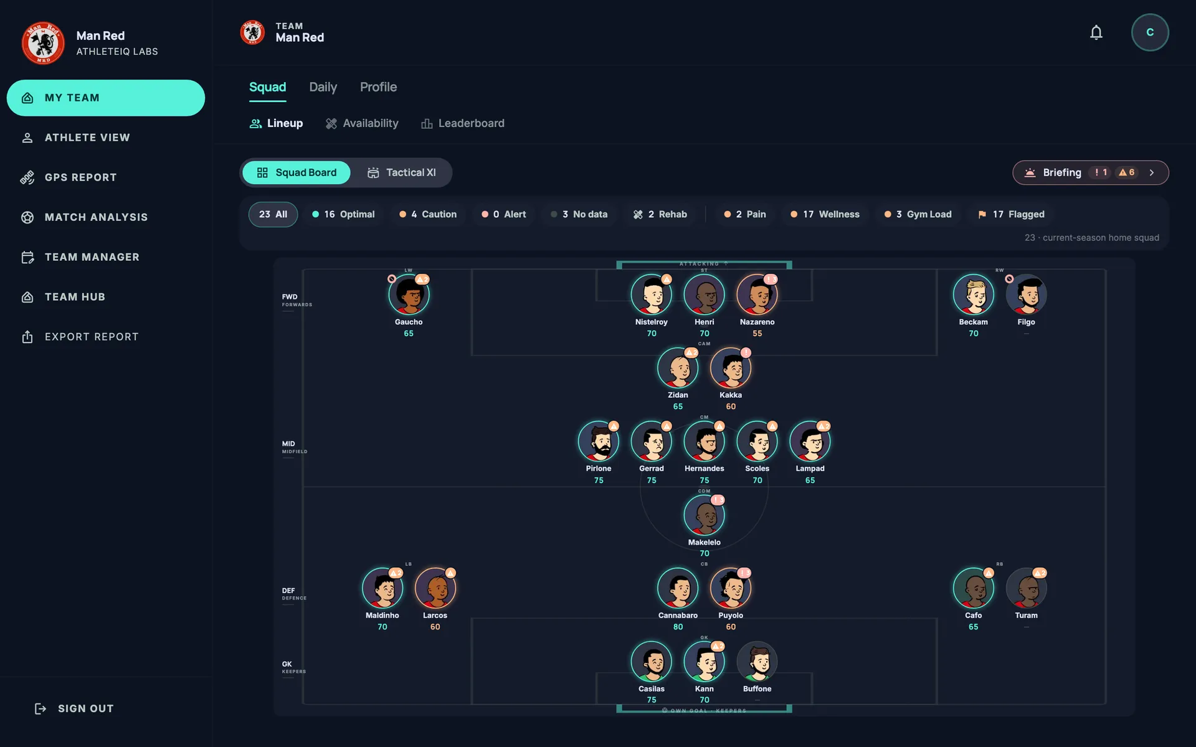Filter by 3 Gym Load
The width and height of the screenshot is (1196, 747).
918,214
